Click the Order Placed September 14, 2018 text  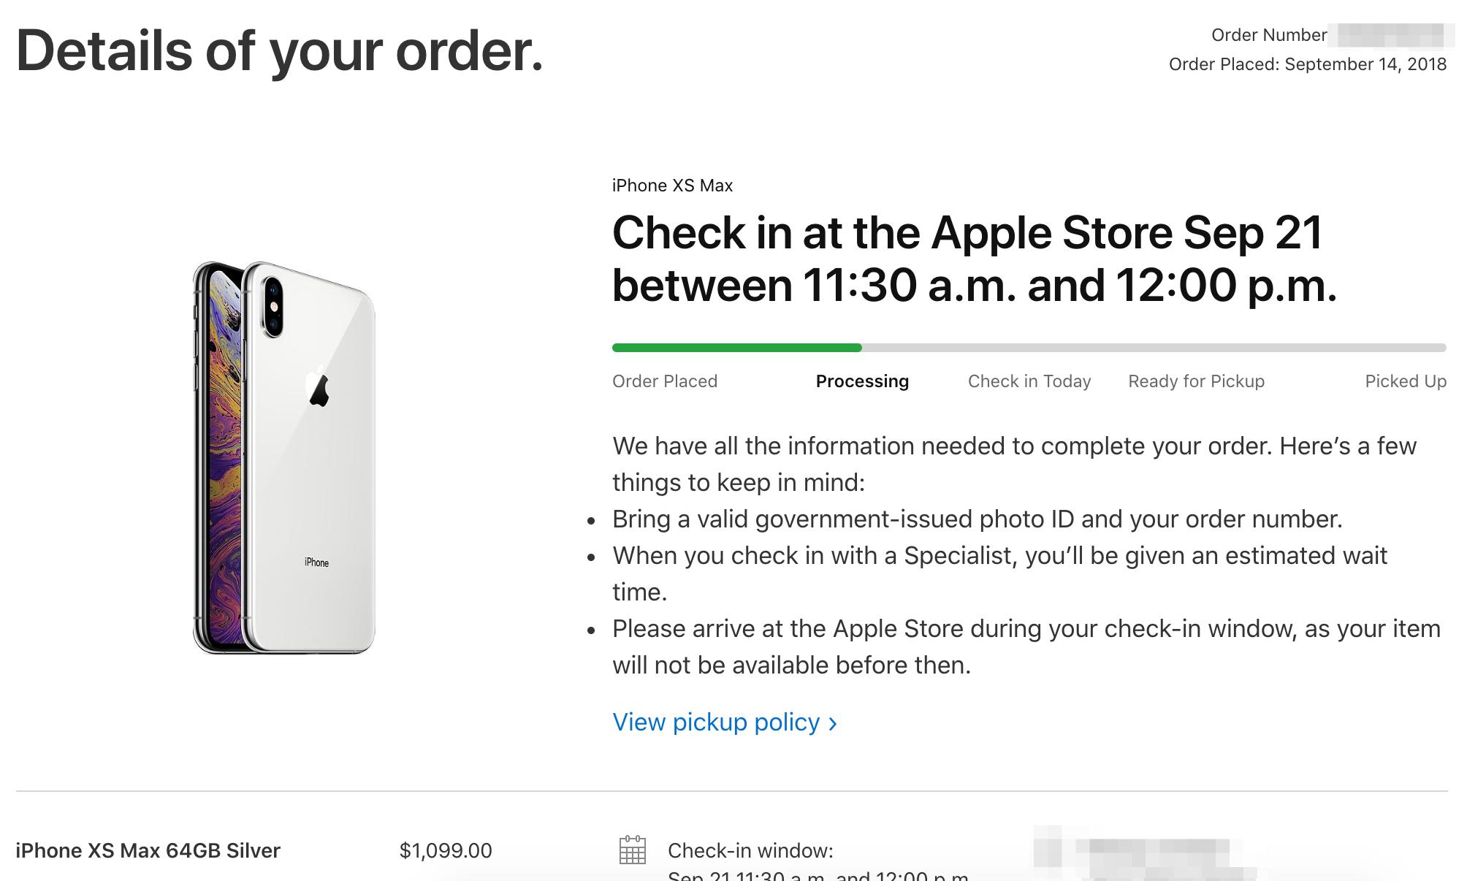coord(1308,64)
